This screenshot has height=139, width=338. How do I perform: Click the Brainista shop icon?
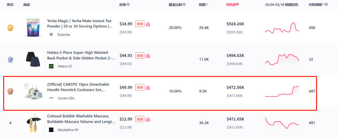[51, 34]
